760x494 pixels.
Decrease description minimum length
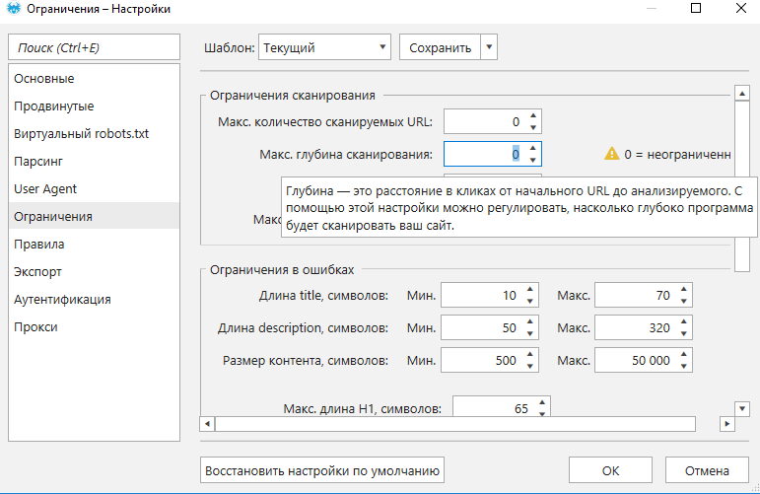pos(530,333)
